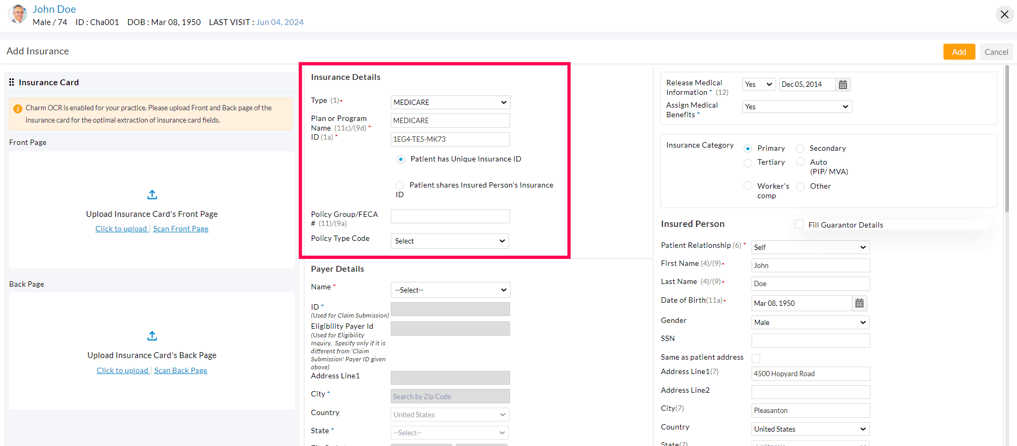Open calendar for Release Medical Information date
Viewport: 1017px width, 446px height.
843,85
